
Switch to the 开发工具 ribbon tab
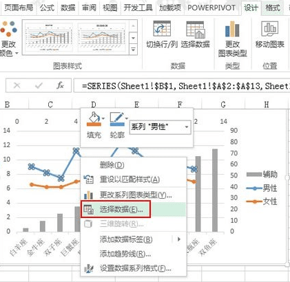[x=138, y=8]
